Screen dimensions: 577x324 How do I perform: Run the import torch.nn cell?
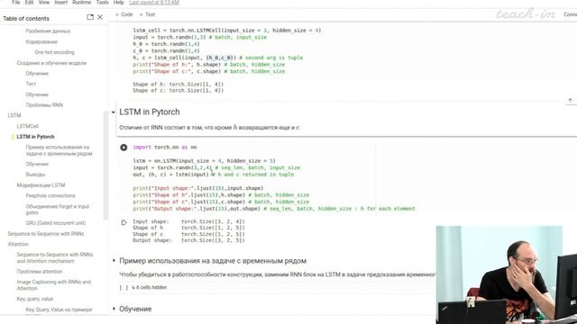pos(124,148)
